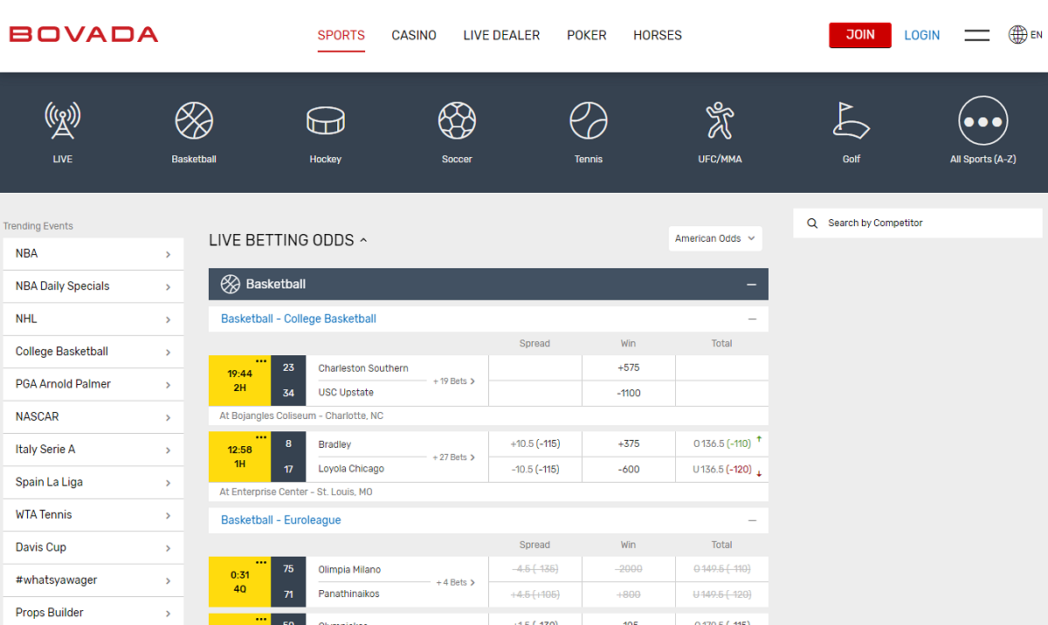
Task: Open Davis Cup
Action: coord(92,547)
